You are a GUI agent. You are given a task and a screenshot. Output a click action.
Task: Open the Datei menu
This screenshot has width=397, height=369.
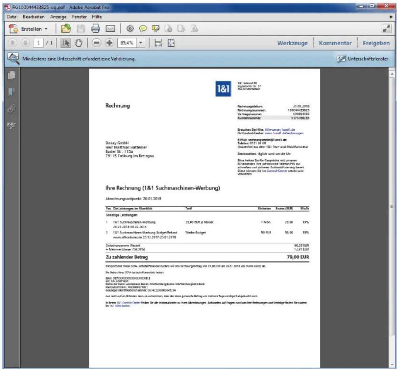12,17
